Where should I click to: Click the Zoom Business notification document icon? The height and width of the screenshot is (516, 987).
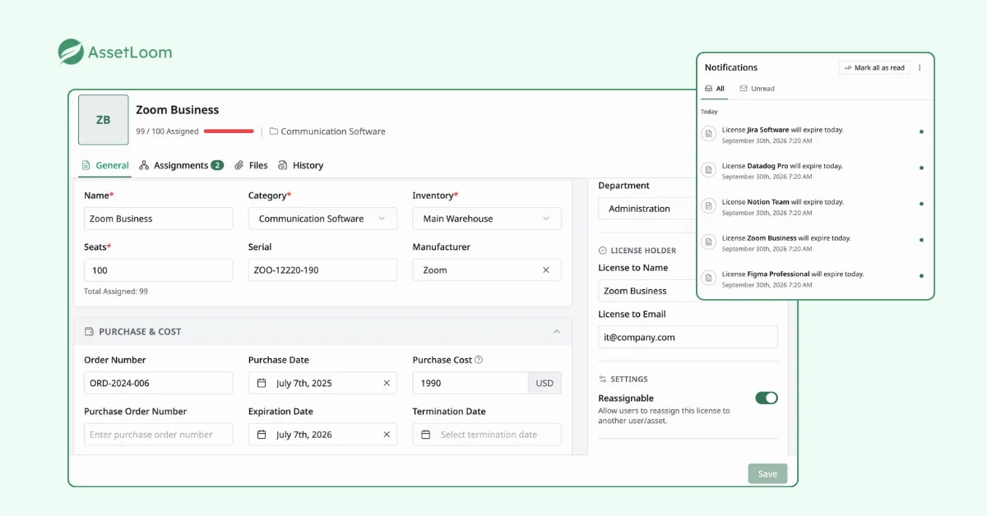pos(708,242)
